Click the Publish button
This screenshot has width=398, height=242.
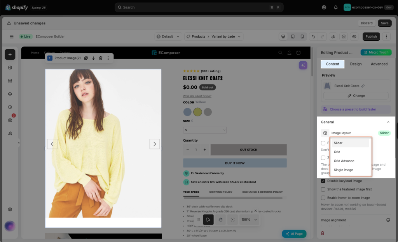click(371, 36)
